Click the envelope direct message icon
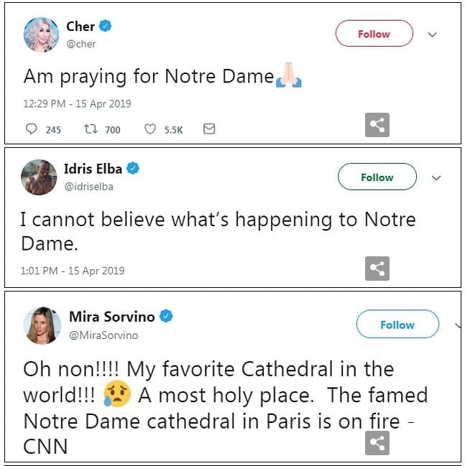The height and width of the screenshot is (466, 465). click(x=208, y=129)
